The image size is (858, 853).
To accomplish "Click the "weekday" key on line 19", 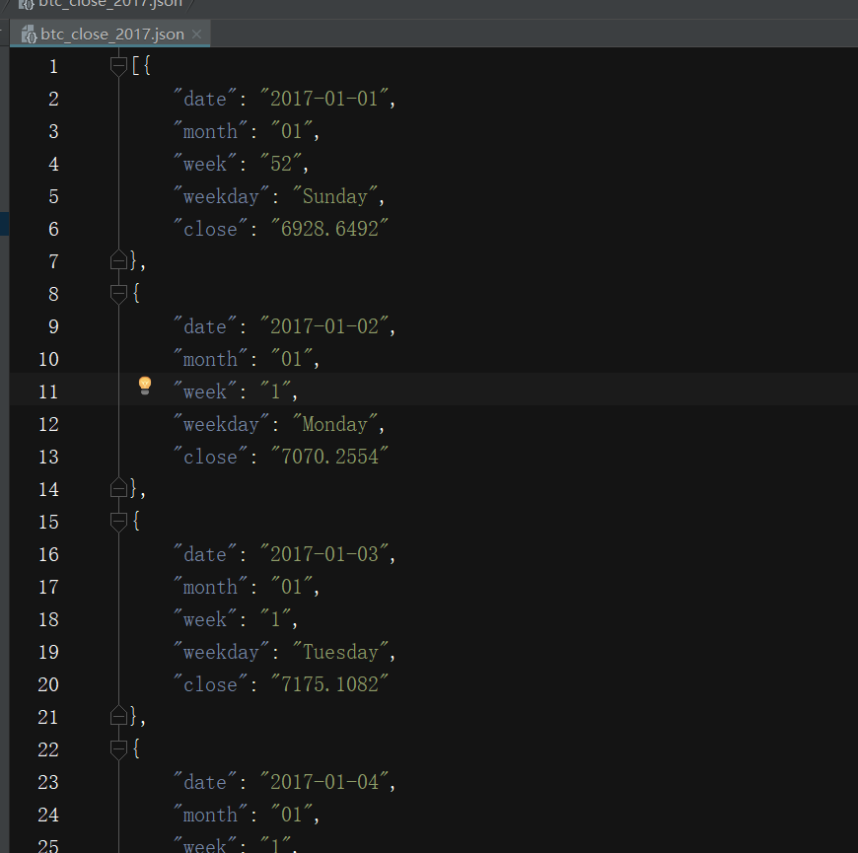I will [221, 652].
